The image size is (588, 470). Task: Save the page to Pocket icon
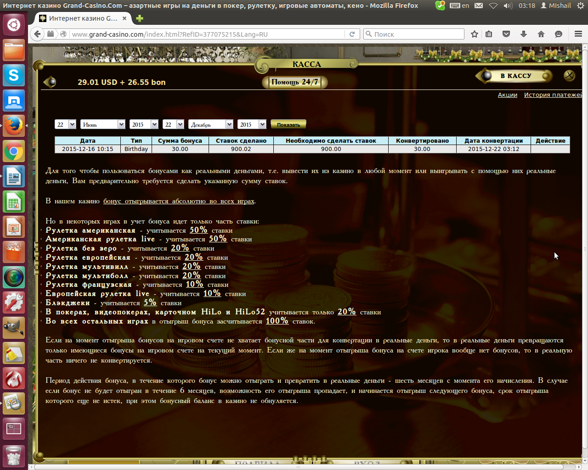[506, 34]
